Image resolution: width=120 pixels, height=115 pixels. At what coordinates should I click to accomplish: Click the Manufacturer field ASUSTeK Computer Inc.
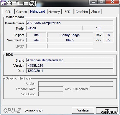tap(70, 23)
